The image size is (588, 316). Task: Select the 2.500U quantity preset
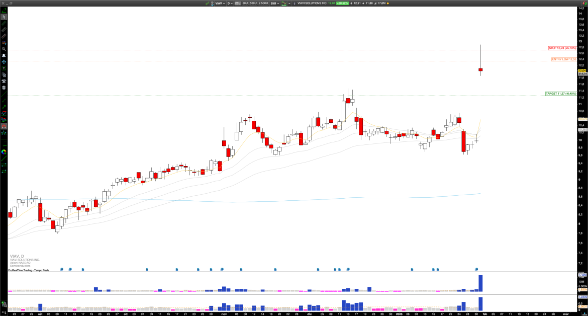point(264,4)
